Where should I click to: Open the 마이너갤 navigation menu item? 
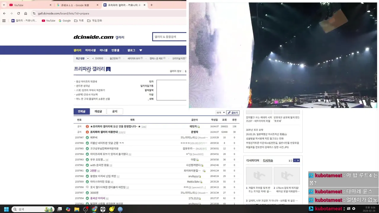coord(90,50)
